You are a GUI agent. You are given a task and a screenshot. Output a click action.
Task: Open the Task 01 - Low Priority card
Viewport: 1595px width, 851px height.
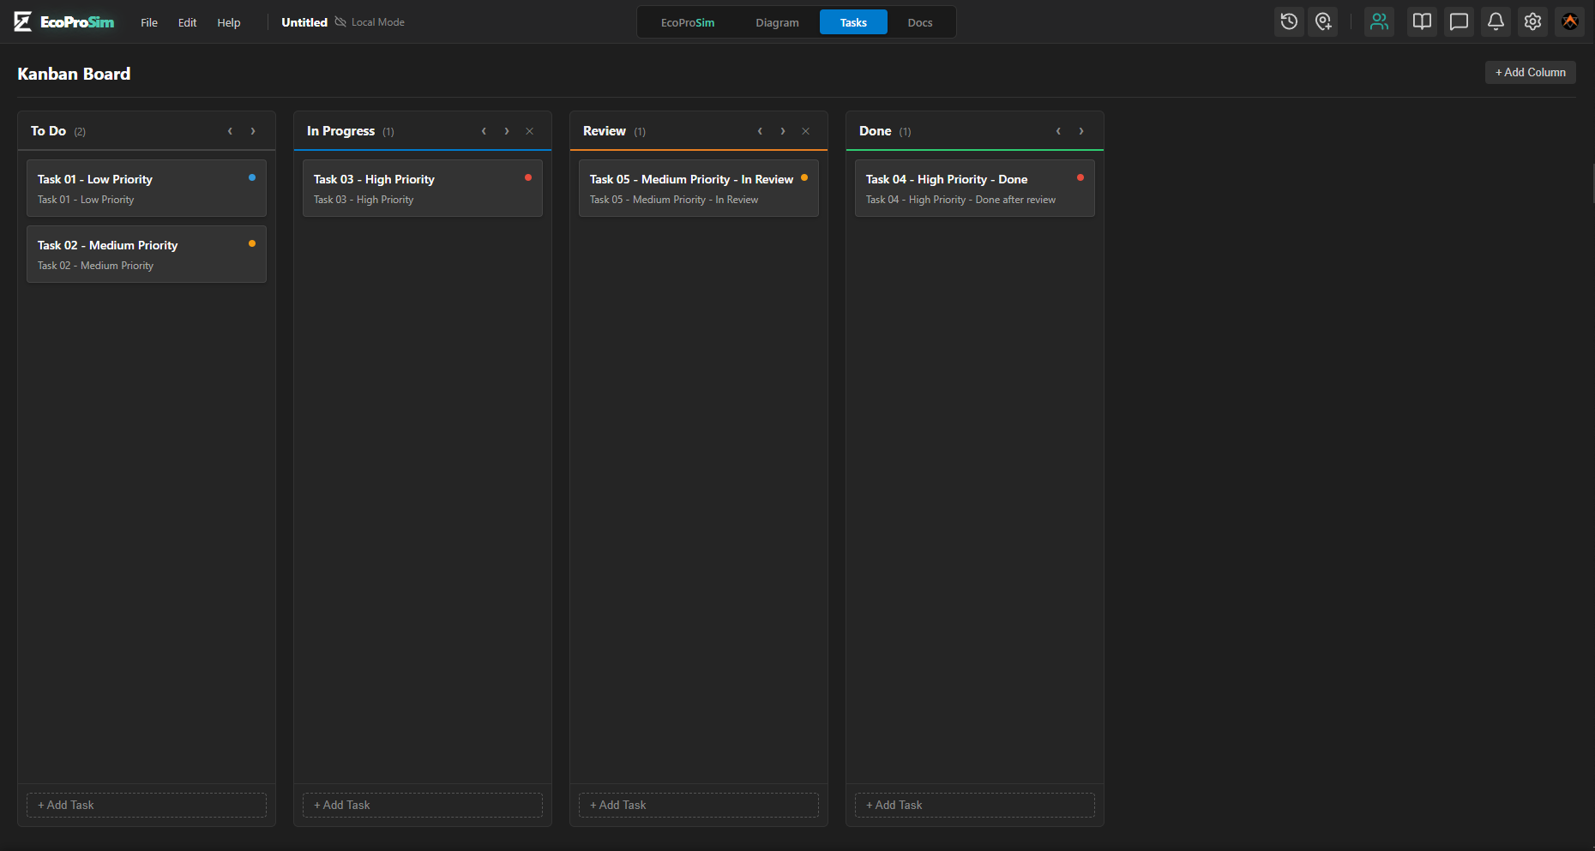tap(147, 188)
